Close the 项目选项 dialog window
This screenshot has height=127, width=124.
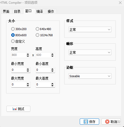tap(120, 3)
